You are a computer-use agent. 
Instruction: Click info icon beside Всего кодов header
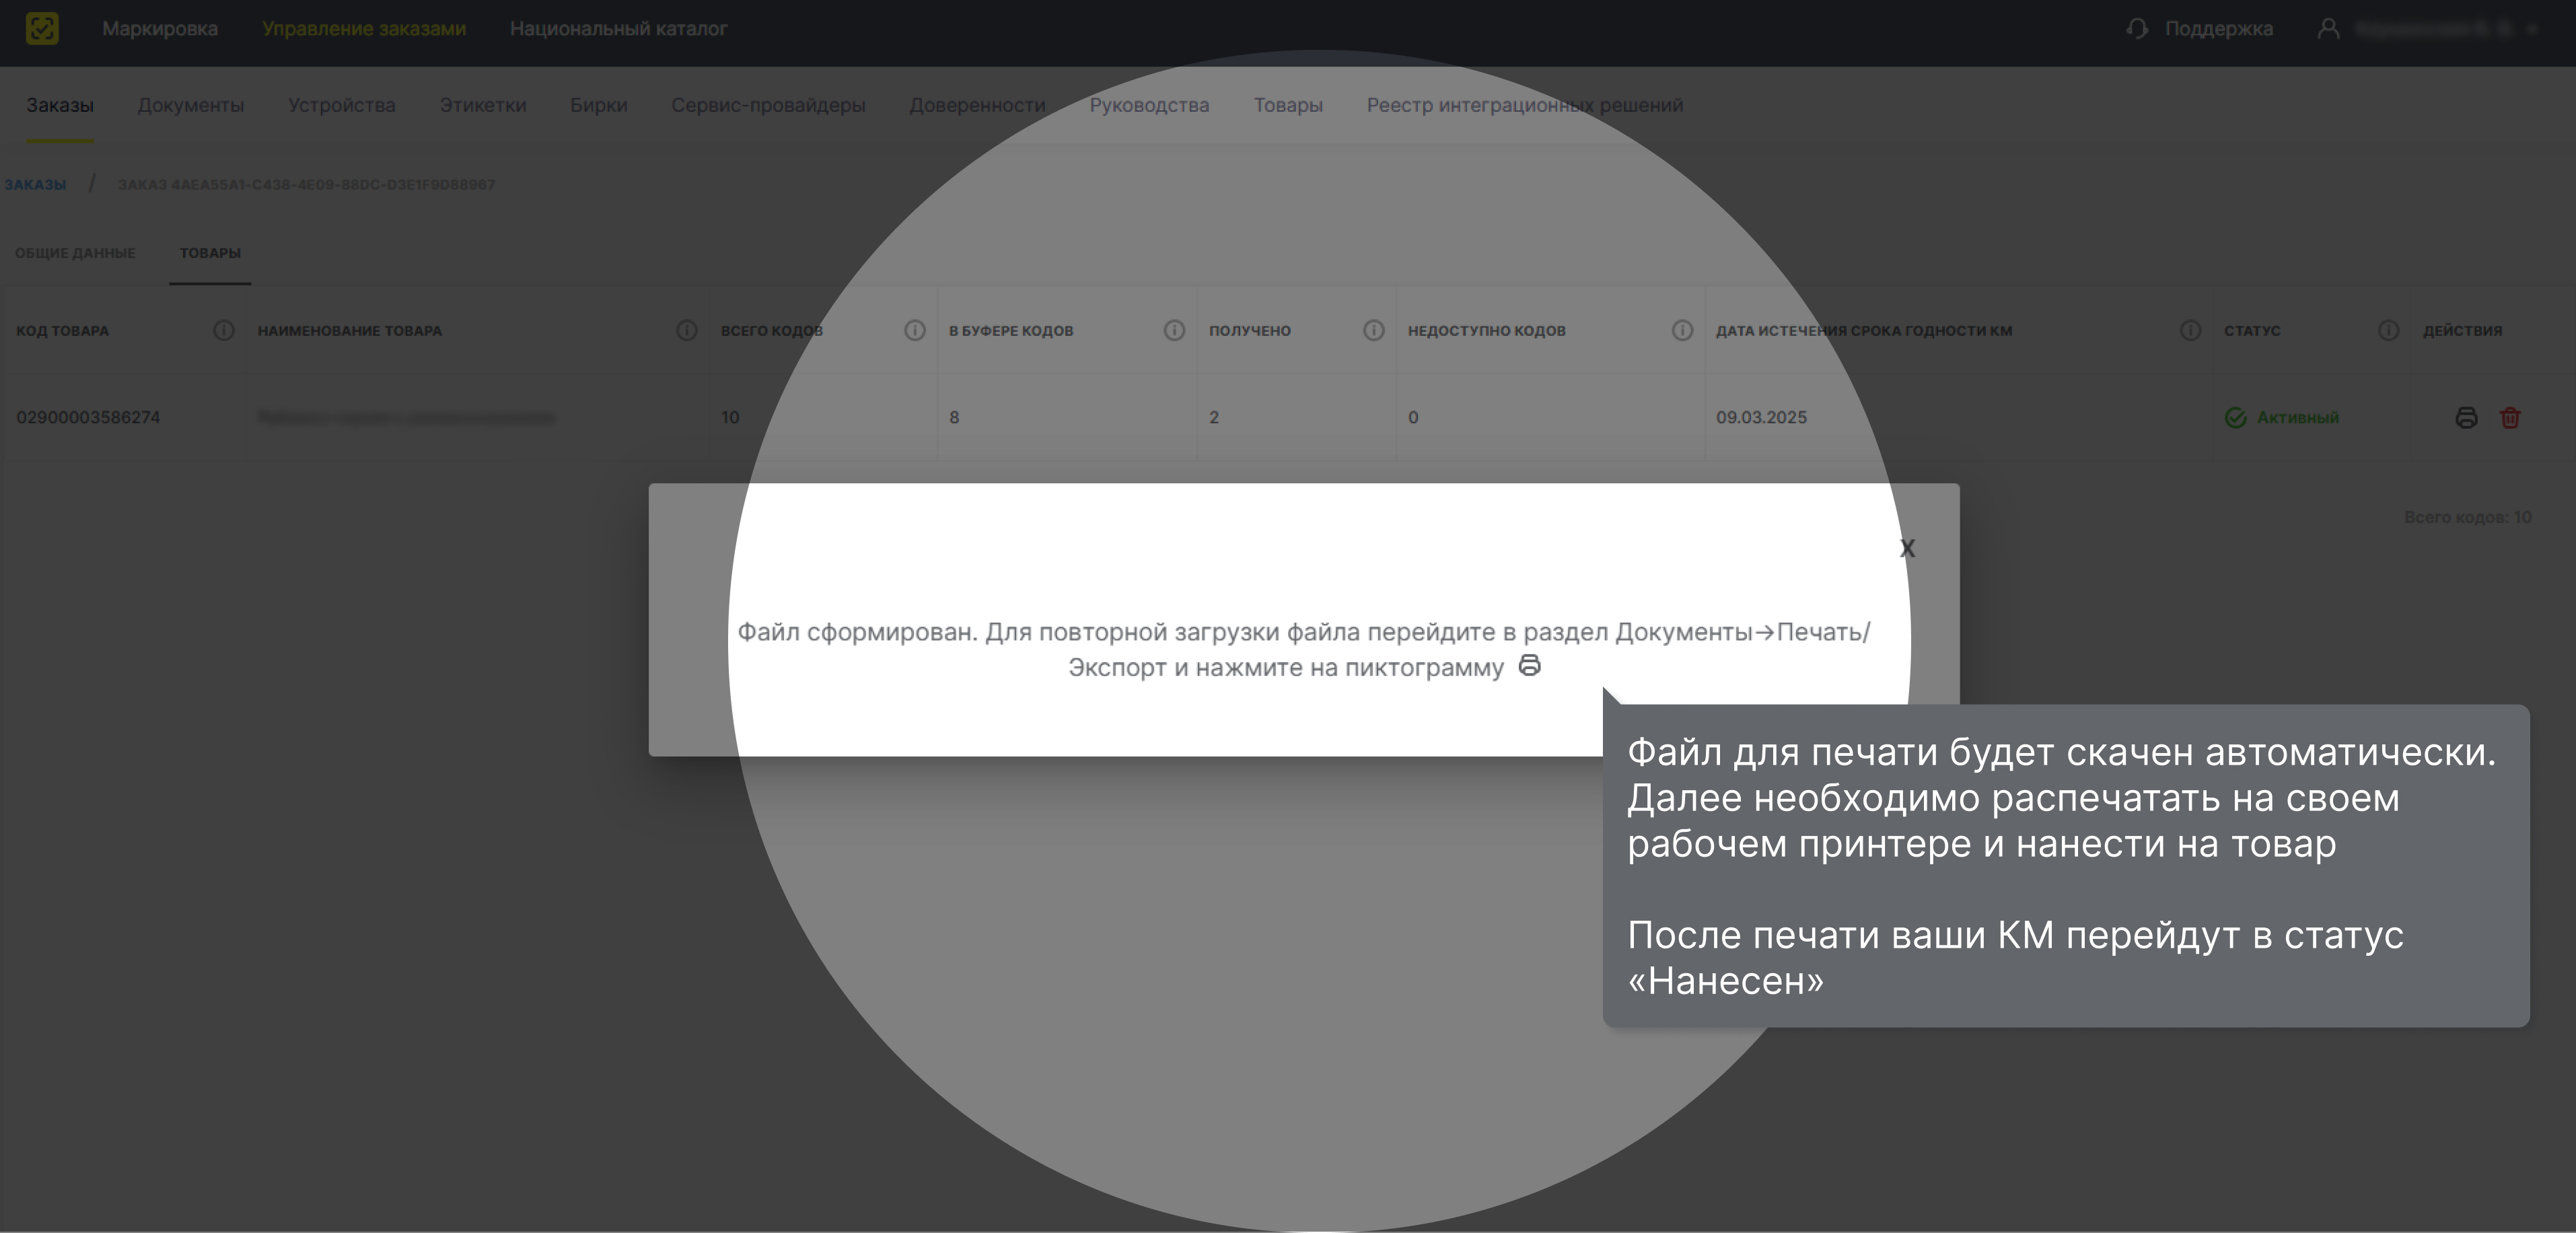pyautogui.click(x=914, y=330)
